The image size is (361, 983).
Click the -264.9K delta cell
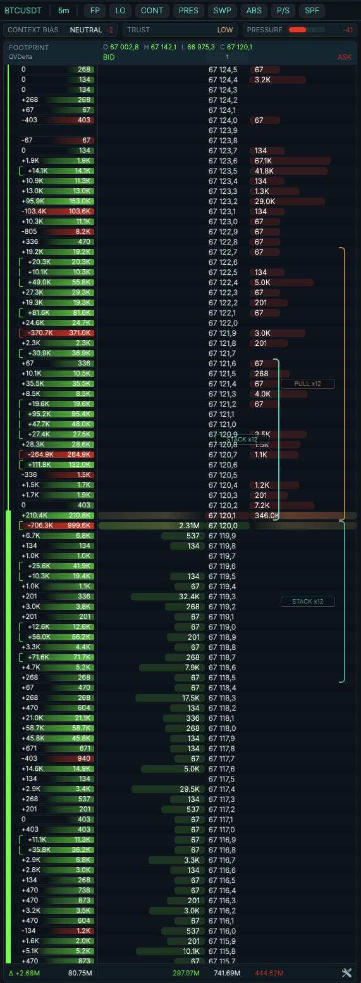pyautogui.click(x=40, y=455)
